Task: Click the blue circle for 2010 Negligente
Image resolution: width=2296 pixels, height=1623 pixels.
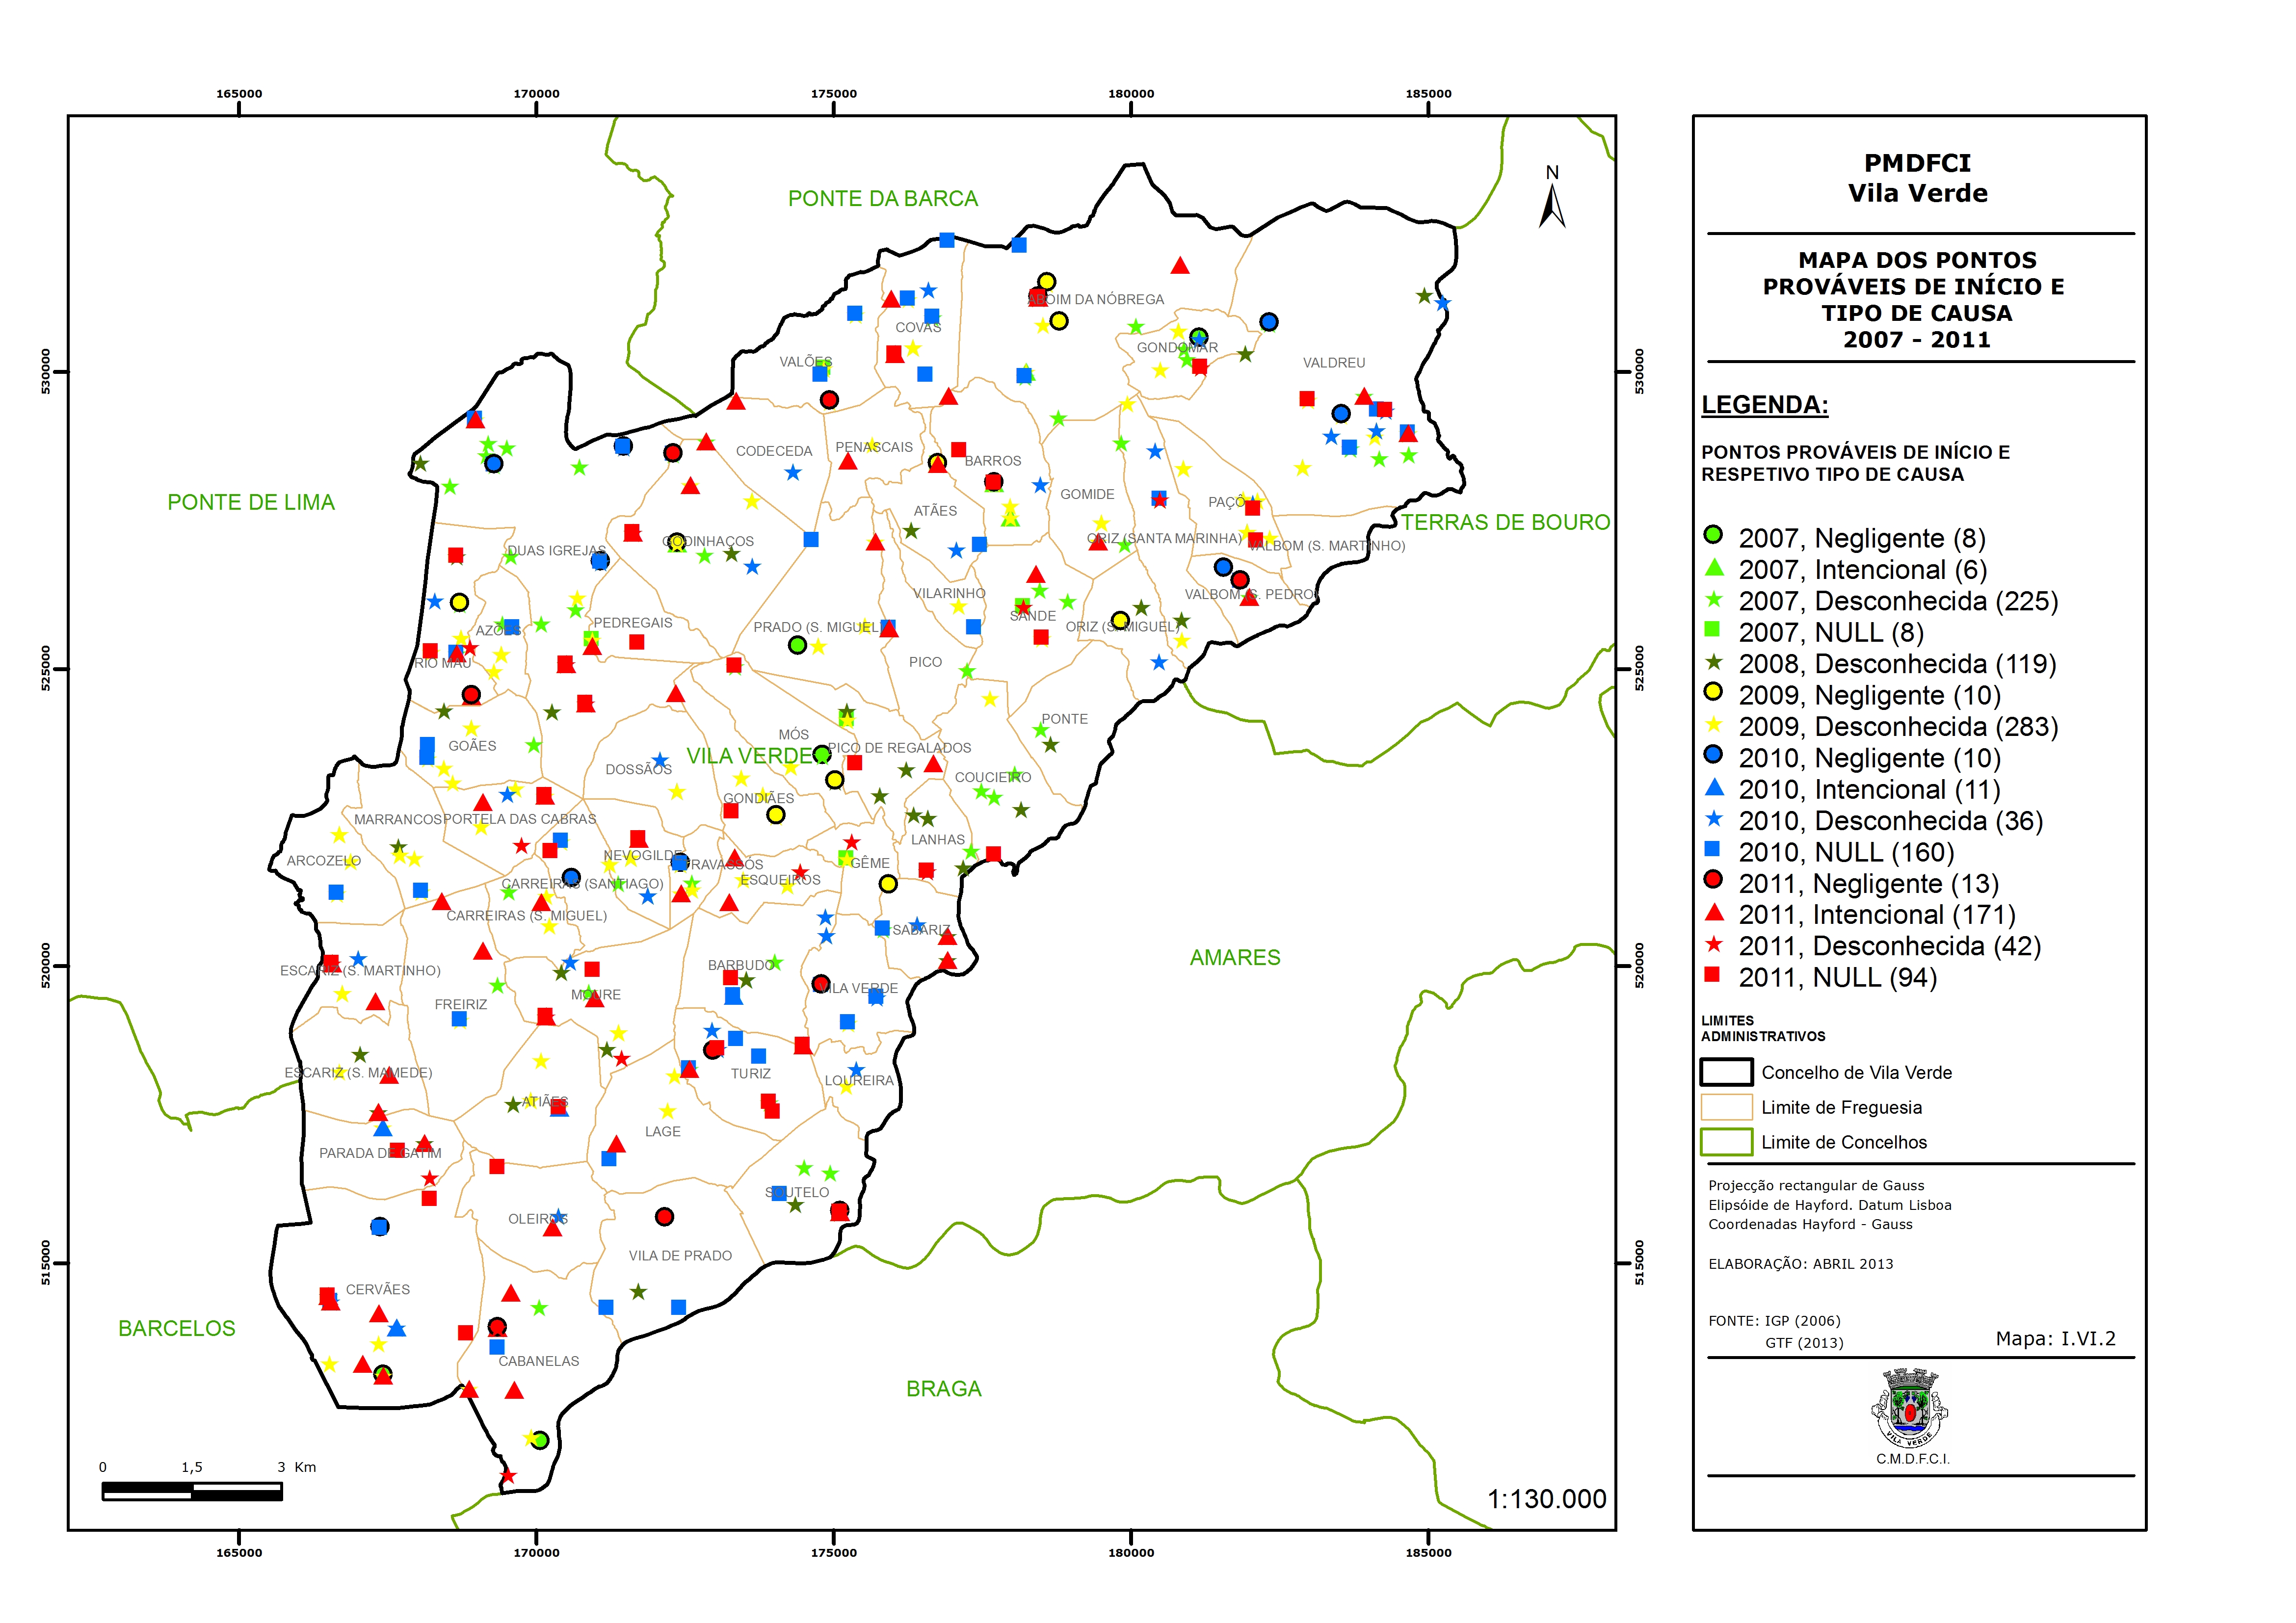Action: 1713,754
